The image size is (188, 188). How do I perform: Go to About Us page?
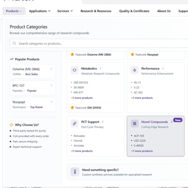pos(164,11)
